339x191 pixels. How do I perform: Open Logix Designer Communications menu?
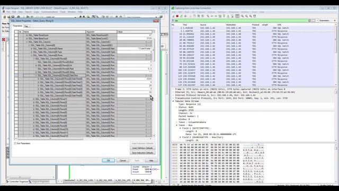tap(49, 12)
